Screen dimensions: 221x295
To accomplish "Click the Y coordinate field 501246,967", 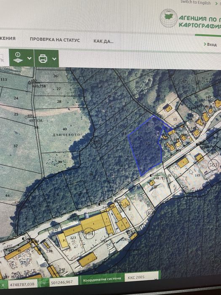I will [x=64, y=282].
